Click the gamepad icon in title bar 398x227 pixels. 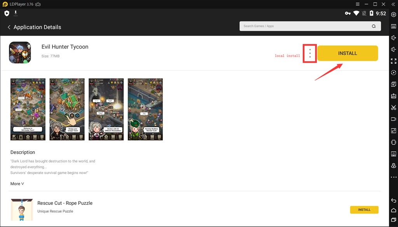(38, 4)
